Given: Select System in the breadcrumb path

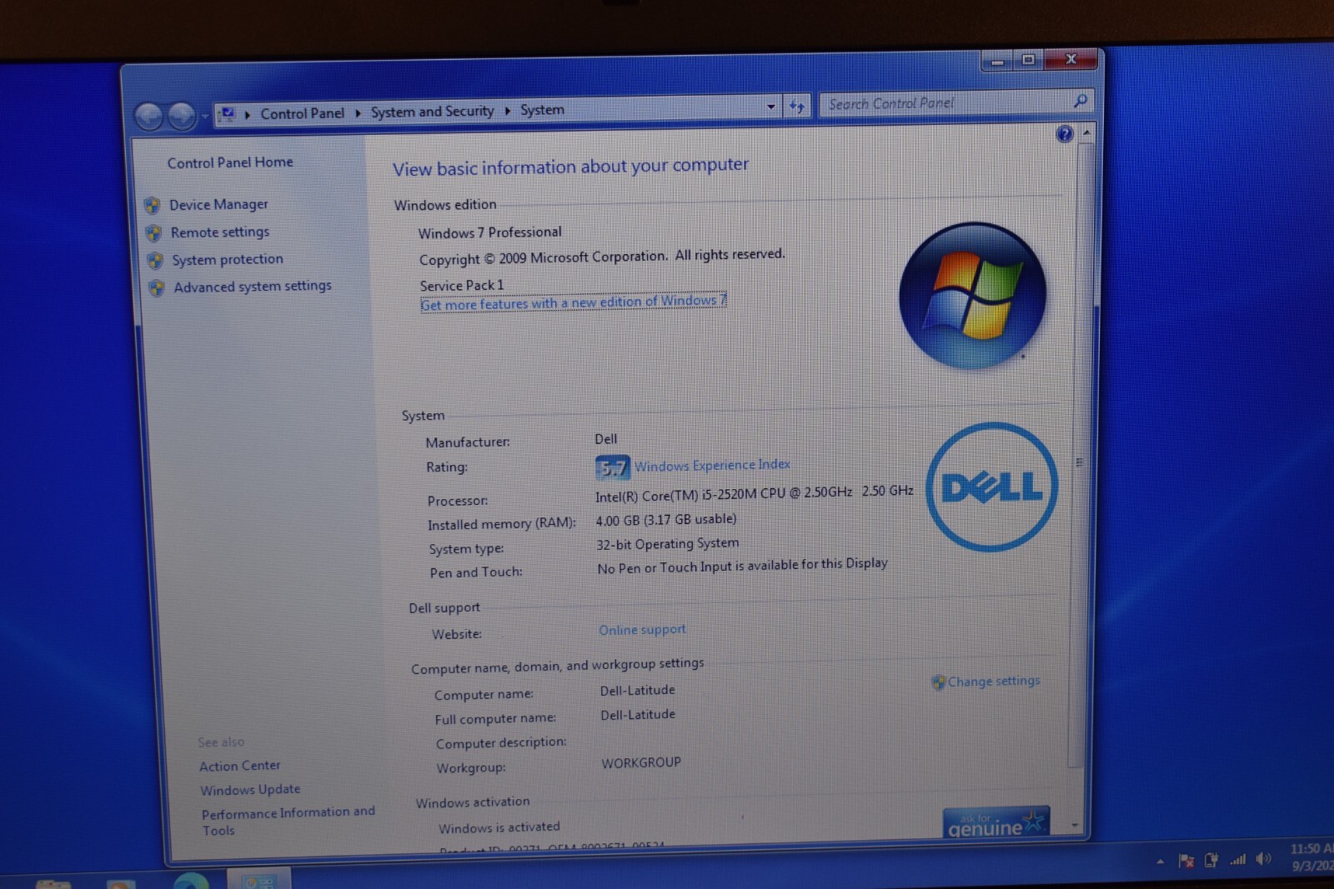Looking at the screenshot, I should [x=542, y=109].
